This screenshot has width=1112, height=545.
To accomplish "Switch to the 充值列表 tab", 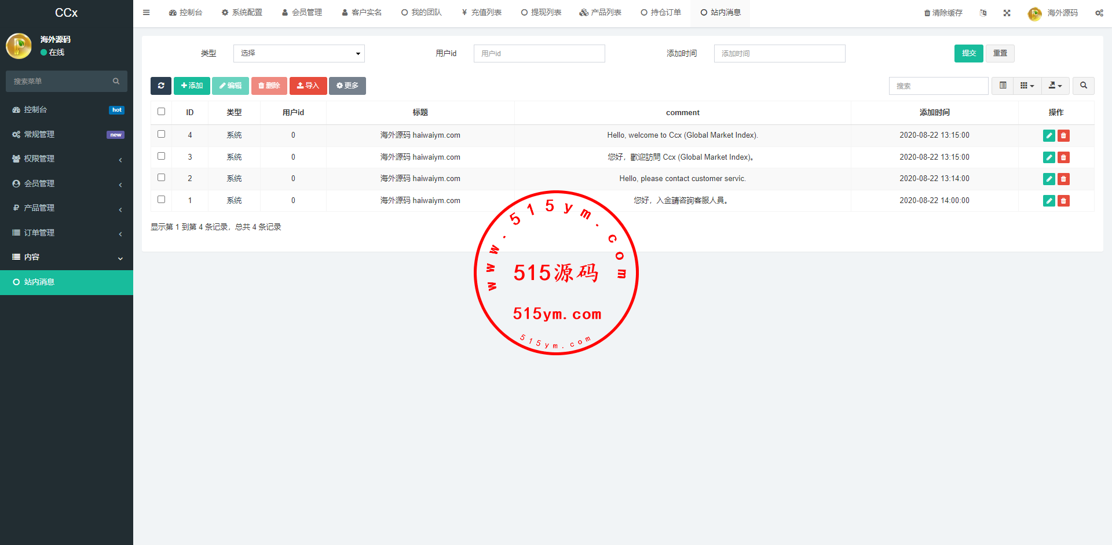I will pos(482,13).
